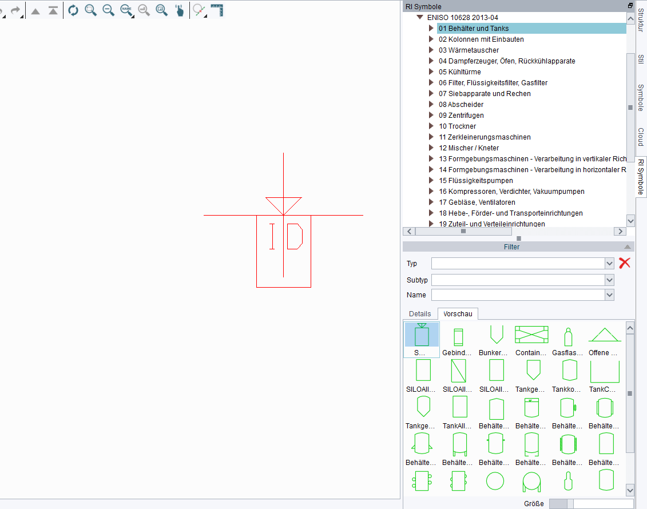Click the red ID symbol in canvas
Screen dimensions: 647x509
(284, 220)
